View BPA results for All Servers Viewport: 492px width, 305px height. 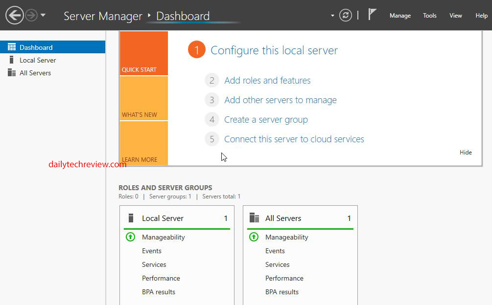(282, 292)
